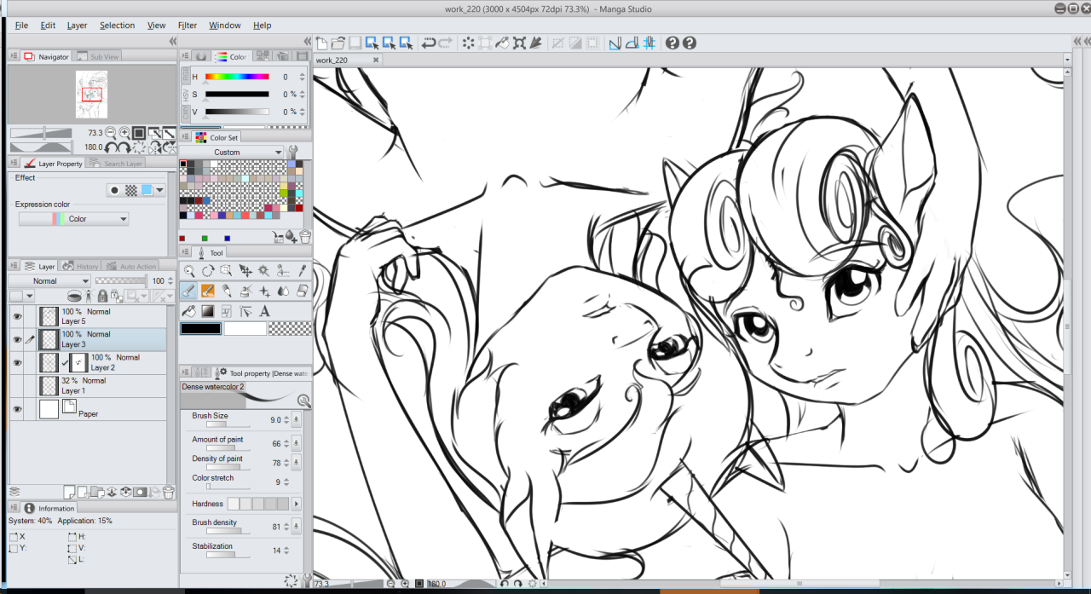Viewport: 1091px width, 594px height.
Task: Hide Layer 3 with its eye icon
Action: [x=16, y=339]
